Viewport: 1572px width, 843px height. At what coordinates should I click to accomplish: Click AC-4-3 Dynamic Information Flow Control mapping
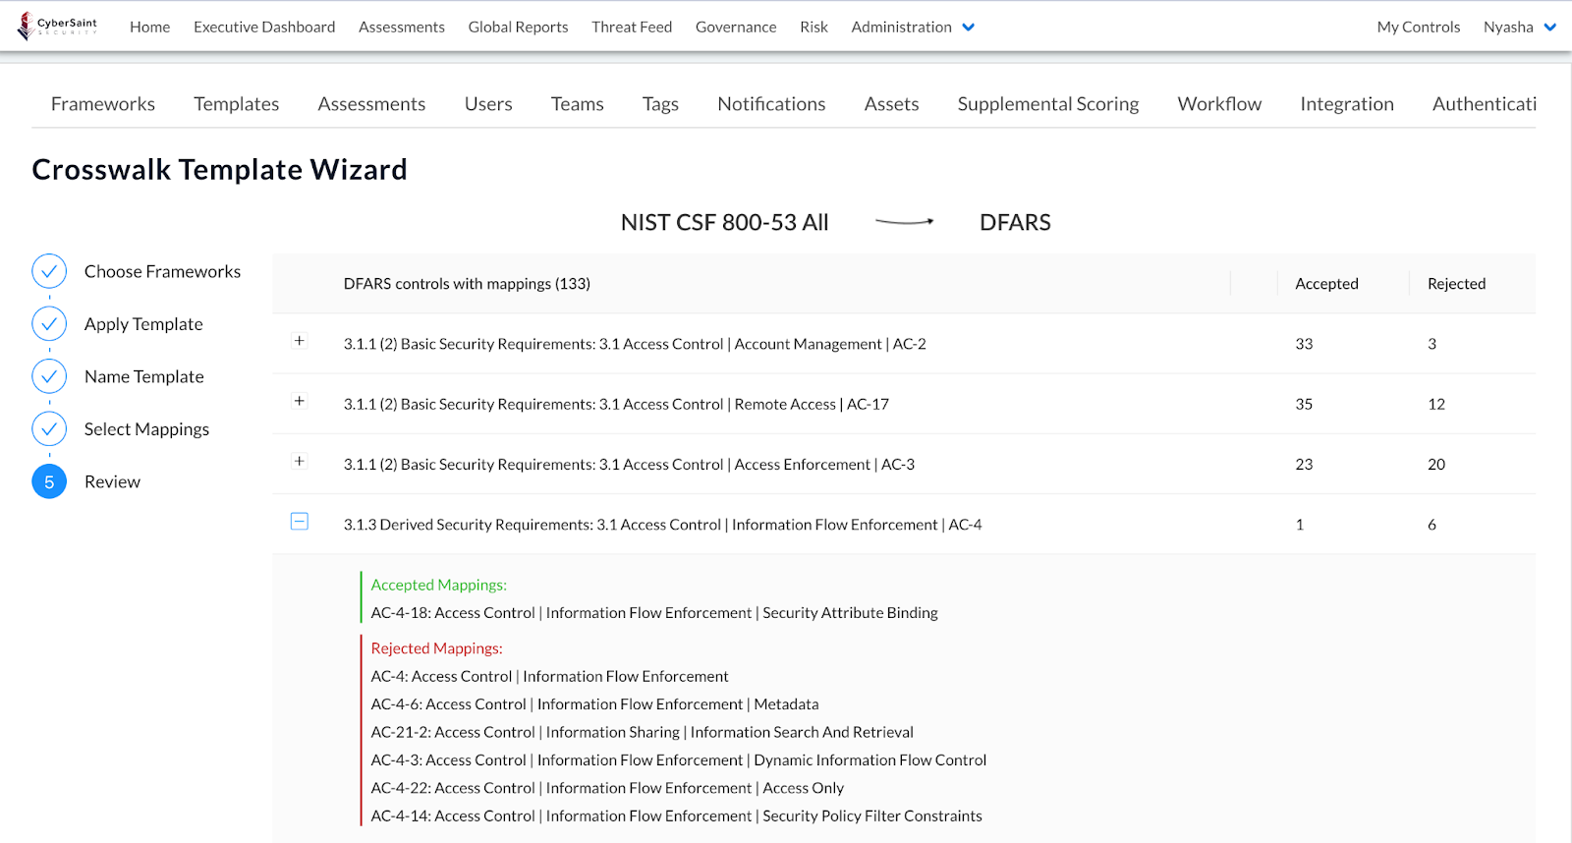[x=678, y=759]
